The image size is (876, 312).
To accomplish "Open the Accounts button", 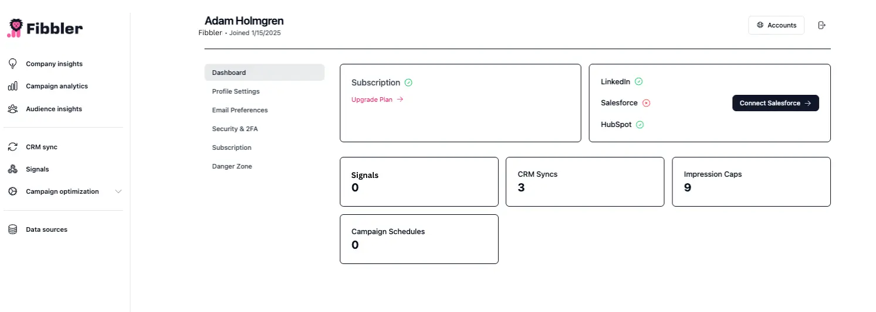I will pos(776,25).
